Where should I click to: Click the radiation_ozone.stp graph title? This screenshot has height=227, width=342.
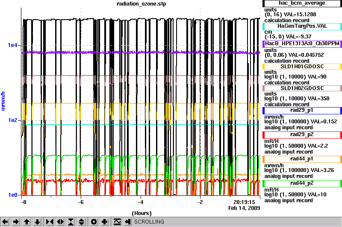pos(142,4)
